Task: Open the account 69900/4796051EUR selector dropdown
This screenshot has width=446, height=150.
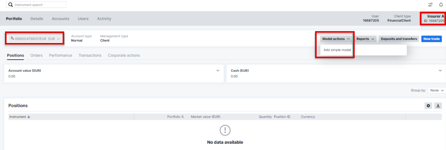Action: point(35,39)
